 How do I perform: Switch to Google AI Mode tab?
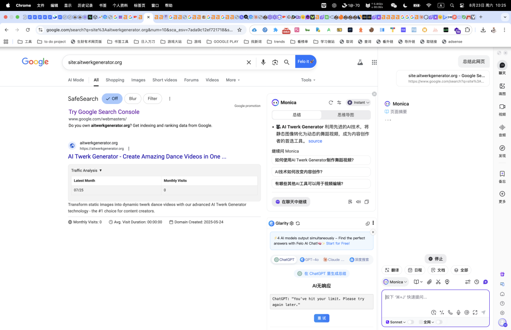pyautogui.click(x=76, y=80)
